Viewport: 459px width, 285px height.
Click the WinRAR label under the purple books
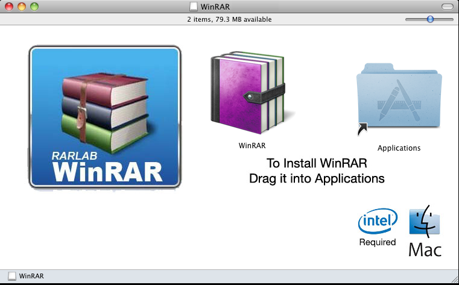252,145
